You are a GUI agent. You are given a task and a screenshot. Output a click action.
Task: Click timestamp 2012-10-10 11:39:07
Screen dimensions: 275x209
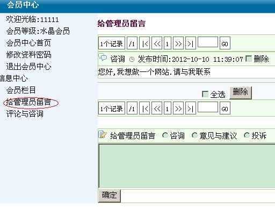(207, 59)
